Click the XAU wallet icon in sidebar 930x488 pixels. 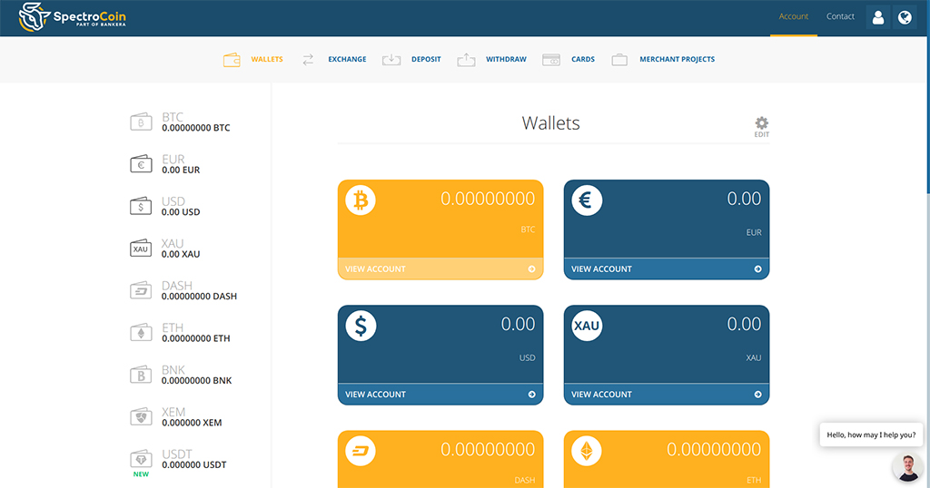tap(141, 249)
